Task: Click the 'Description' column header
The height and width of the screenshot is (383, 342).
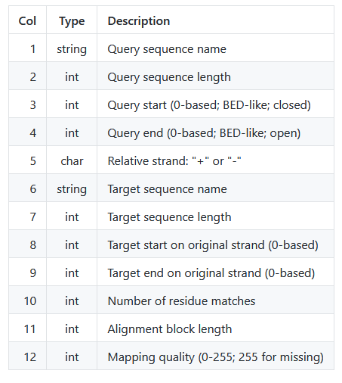Action: click(x=215, y=20)
